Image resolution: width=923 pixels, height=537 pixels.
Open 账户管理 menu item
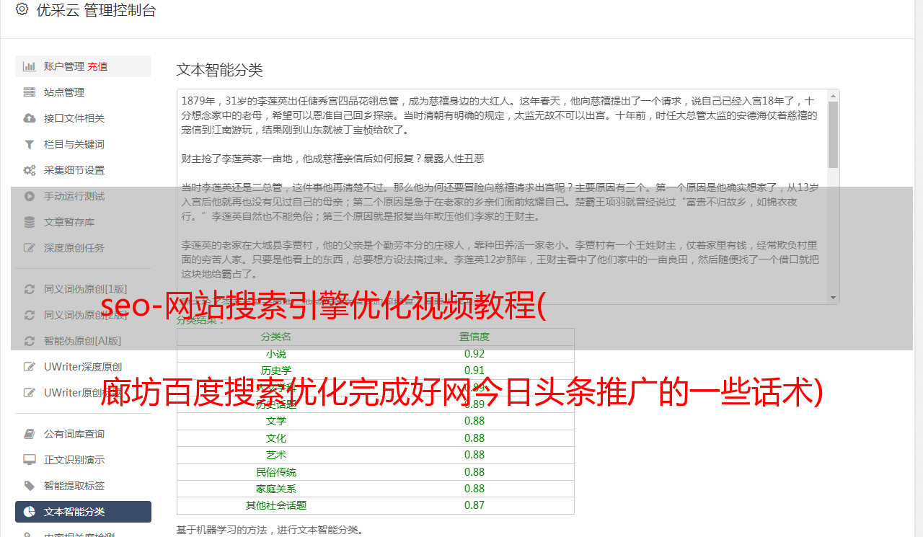[x=83, y=66]
